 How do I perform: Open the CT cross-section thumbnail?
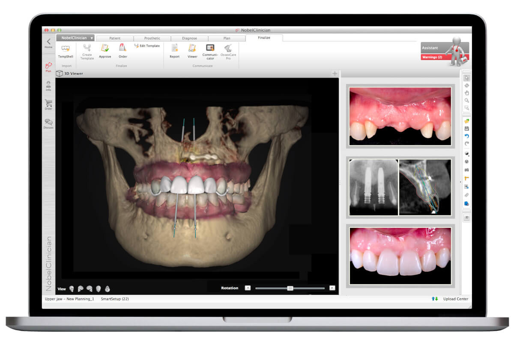click(x=425, y=187)
